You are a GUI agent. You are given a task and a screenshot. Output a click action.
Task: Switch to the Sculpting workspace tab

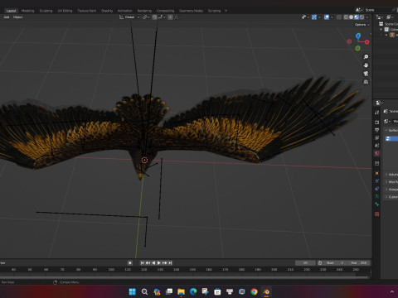point(46,11)
